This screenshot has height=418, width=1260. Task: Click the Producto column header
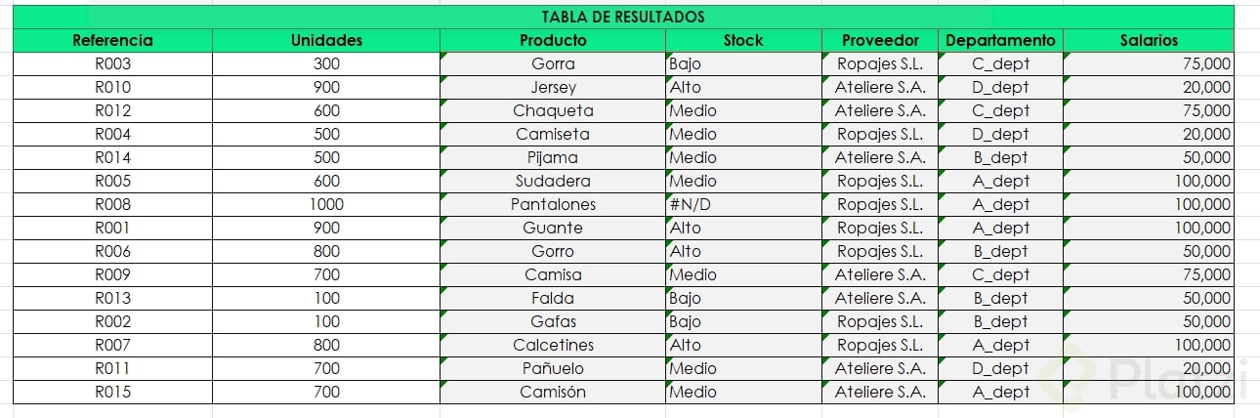553,41
